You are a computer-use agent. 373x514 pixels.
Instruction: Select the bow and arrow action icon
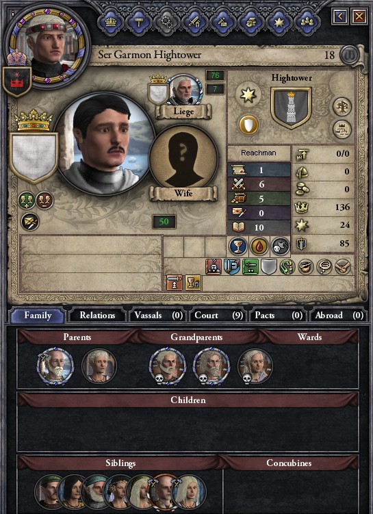click(x=30, y=222)
